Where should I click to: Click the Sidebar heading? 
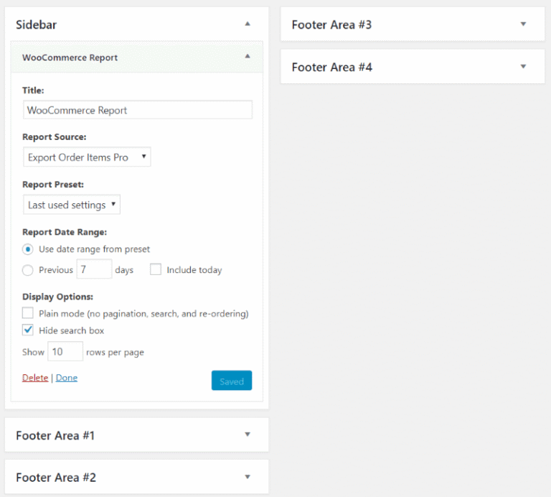[36, 24]
